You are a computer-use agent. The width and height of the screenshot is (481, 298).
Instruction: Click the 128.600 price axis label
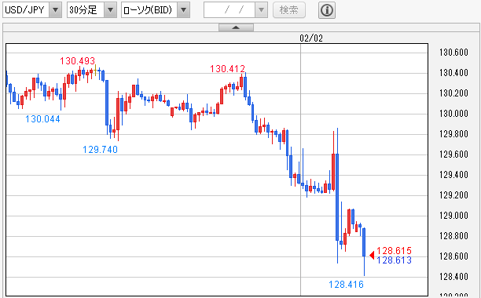pyautogui.click(x=453, y=256)
